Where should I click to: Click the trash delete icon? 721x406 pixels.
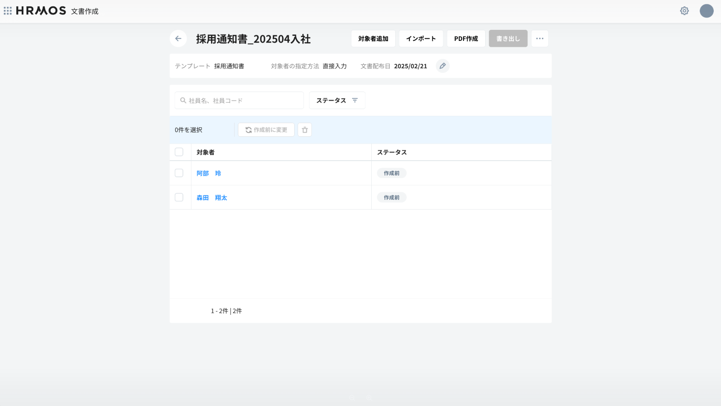click(304, 130)
